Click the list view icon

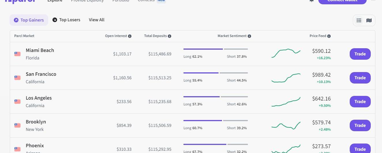pyautogui.click(x=359, y=20)
